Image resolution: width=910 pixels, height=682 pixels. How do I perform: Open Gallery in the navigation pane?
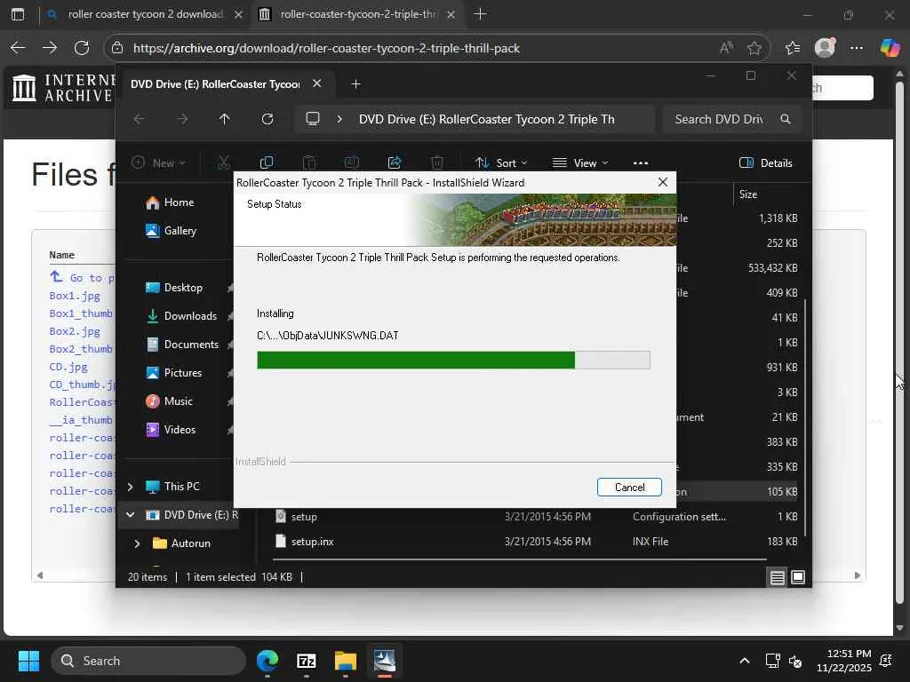[180, 231]
